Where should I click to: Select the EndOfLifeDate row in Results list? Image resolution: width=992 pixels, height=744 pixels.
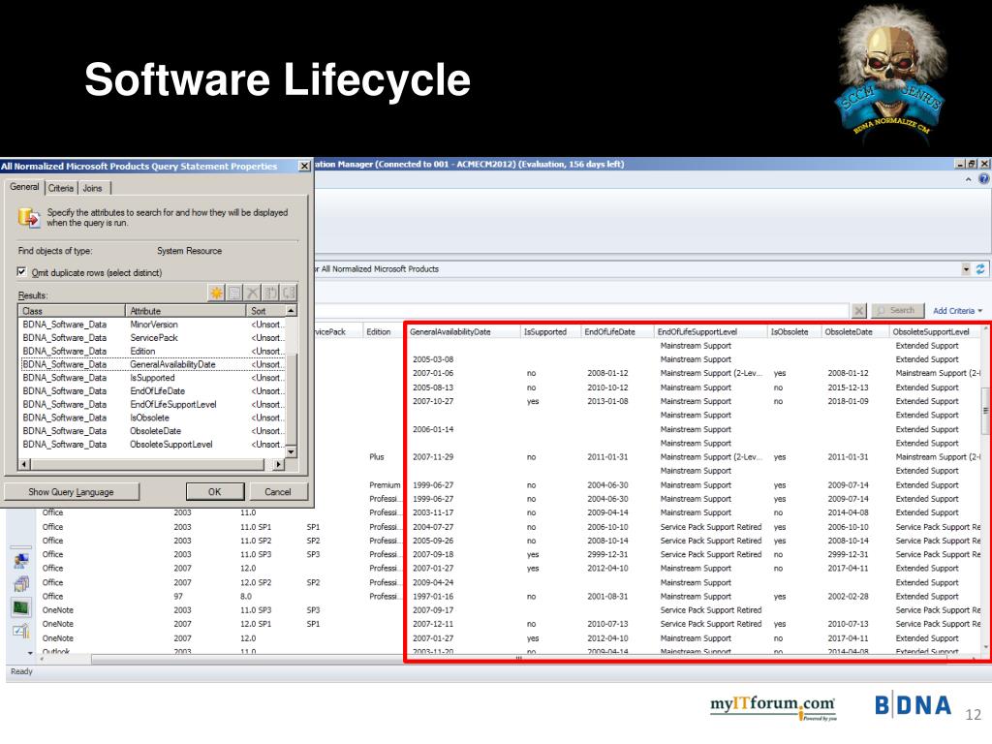152,391
